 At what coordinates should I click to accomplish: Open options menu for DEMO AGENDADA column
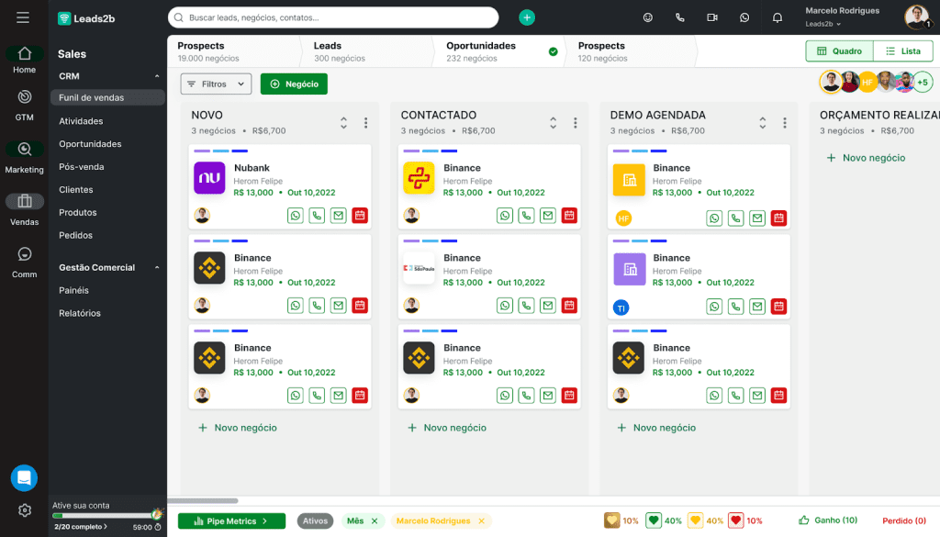click(785, 123)
